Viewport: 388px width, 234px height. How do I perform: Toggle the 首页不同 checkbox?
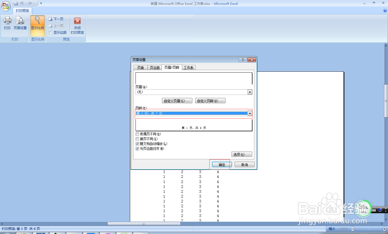137,139
